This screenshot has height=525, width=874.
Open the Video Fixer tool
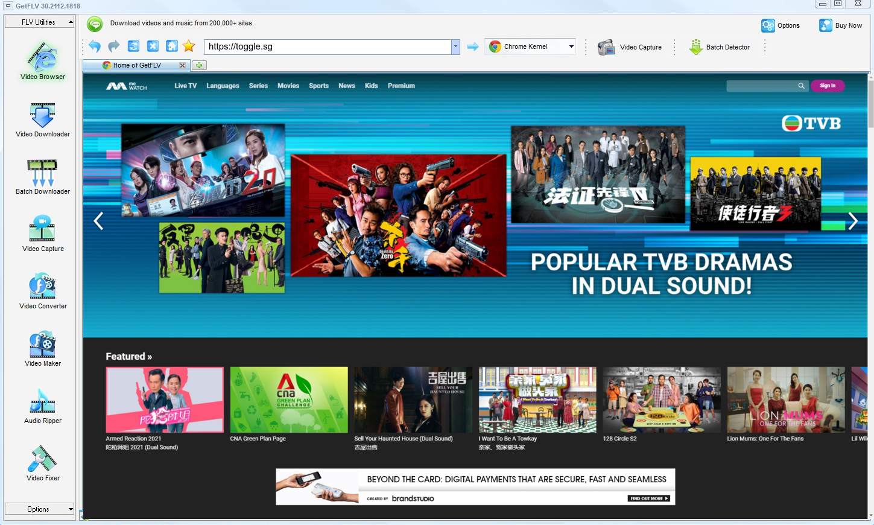42,463
